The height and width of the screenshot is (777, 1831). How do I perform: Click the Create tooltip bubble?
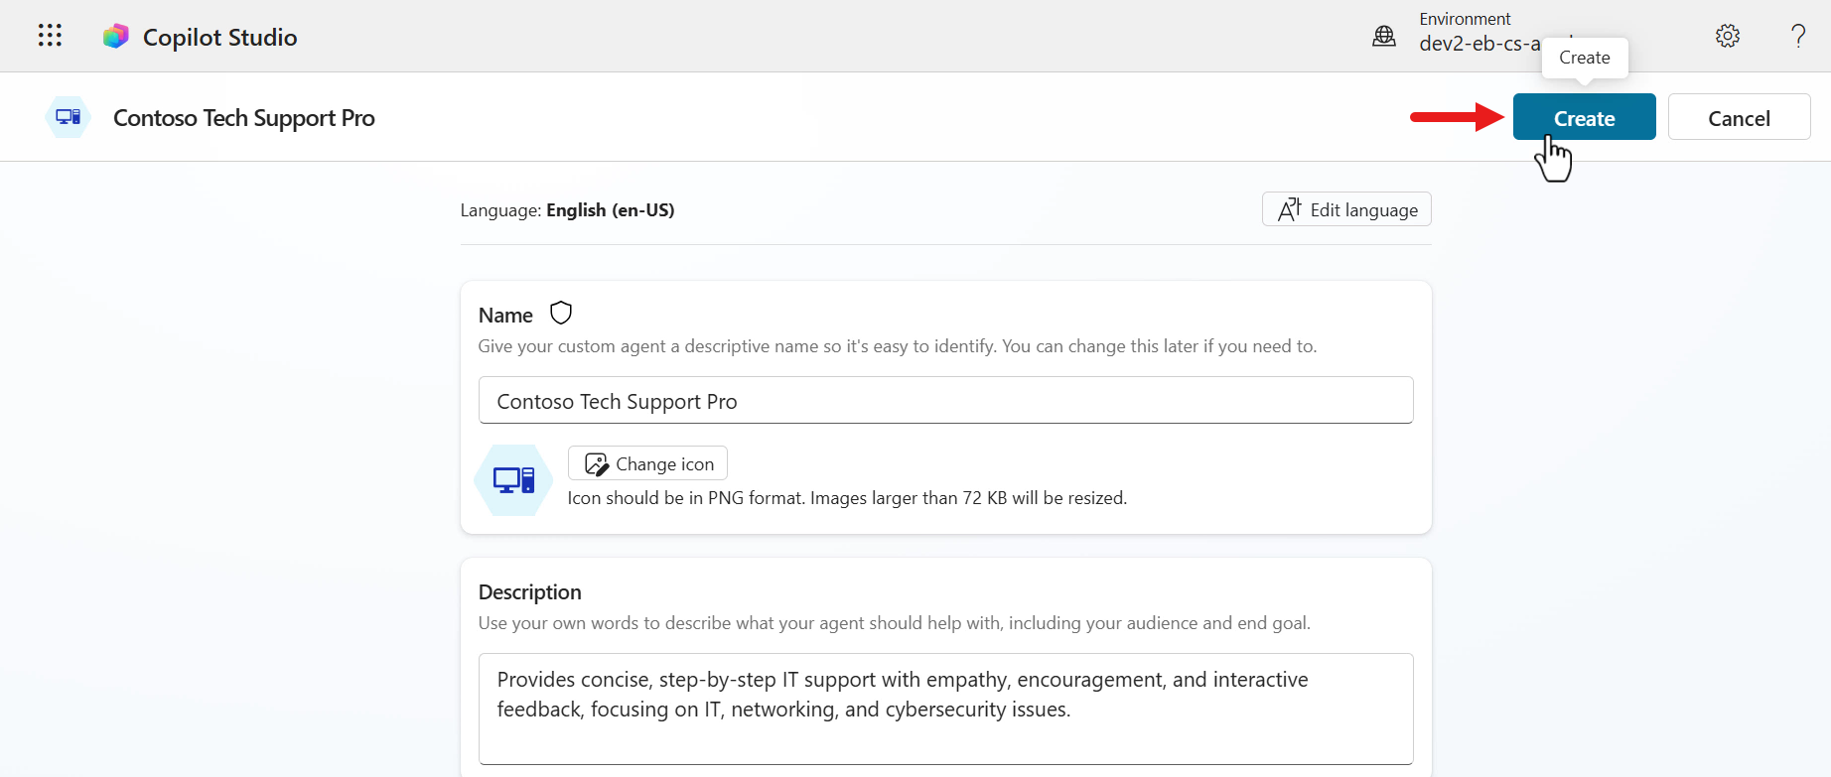click(1584, 58)
